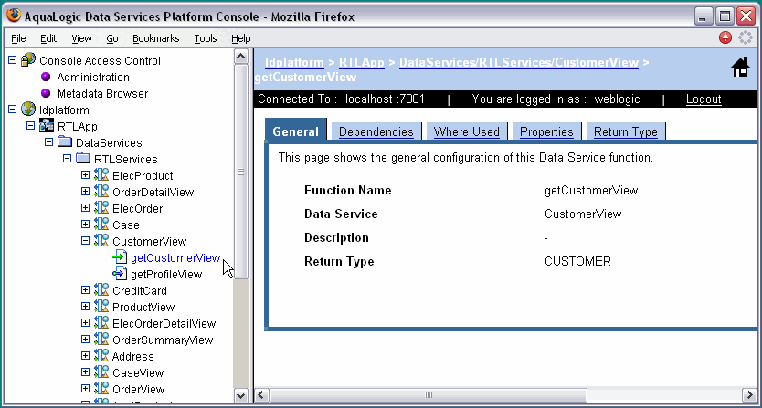Click the getProfileView function arrow icon
Screen dimensions: 762x408
[x=120, y=274]
